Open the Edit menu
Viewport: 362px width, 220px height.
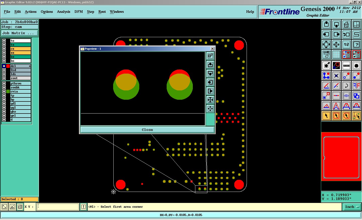click(18, 12)
